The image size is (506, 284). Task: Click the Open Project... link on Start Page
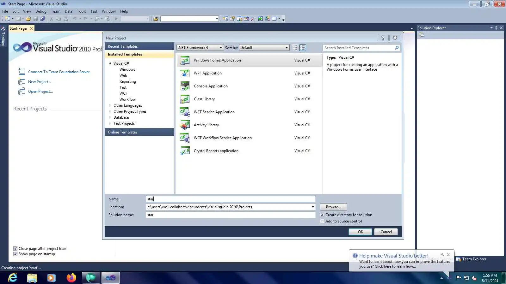coord(40,92)
